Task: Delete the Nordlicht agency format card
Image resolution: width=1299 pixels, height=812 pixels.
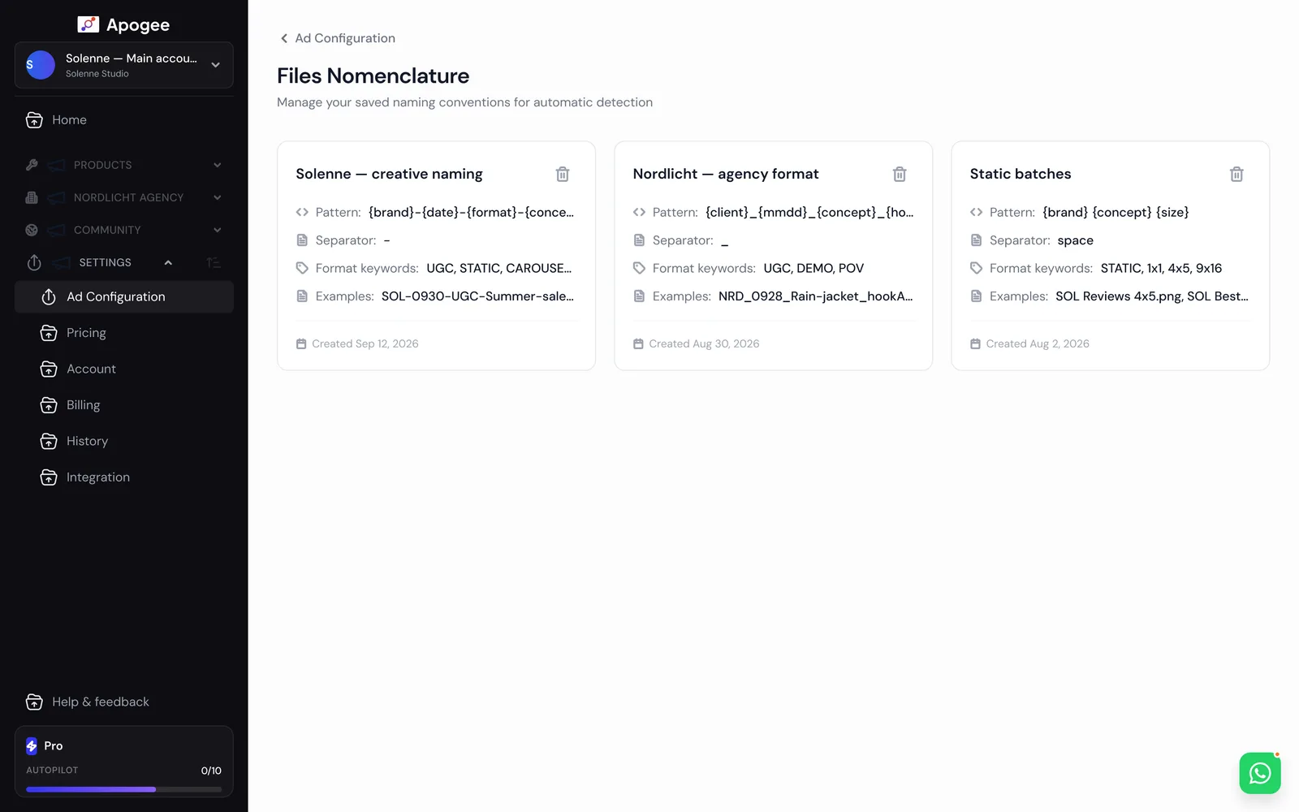Action: pos(900,174)
